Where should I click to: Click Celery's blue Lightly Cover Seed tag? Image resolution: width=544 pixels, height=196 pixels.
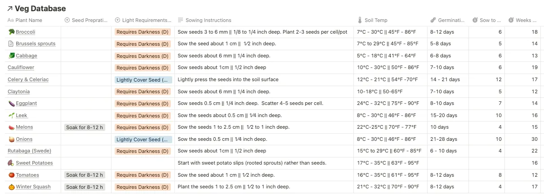point(143,80)
